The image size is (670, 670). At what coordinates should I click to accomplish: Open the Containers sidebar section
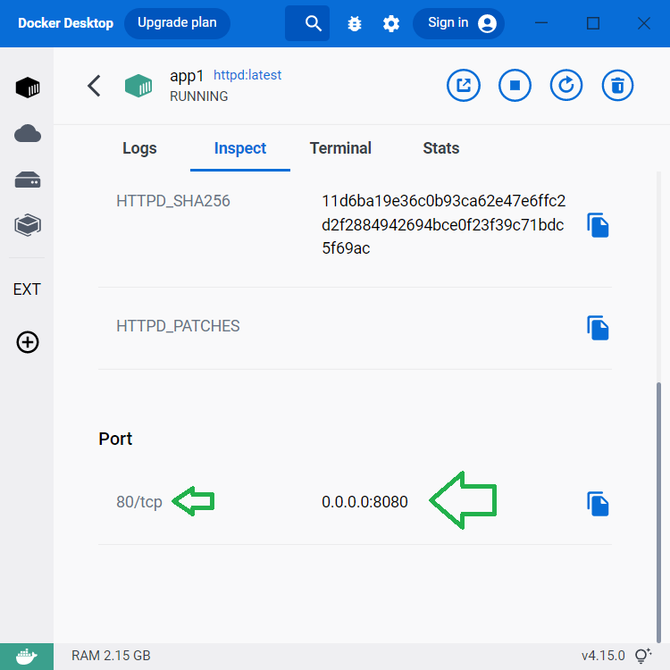(x=28, y=88)
